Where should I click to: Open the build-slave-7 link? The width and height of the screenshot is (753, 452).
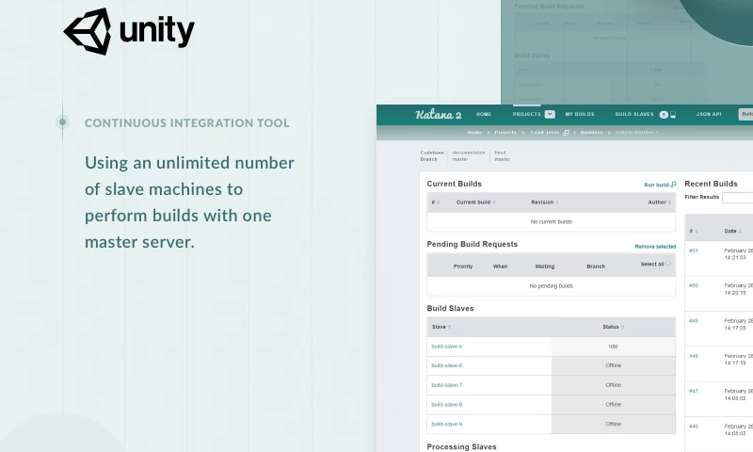(x=446, y=385)
